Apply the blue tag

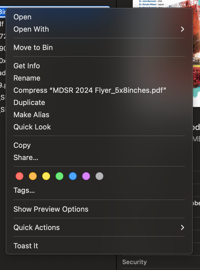pos(73,176)
